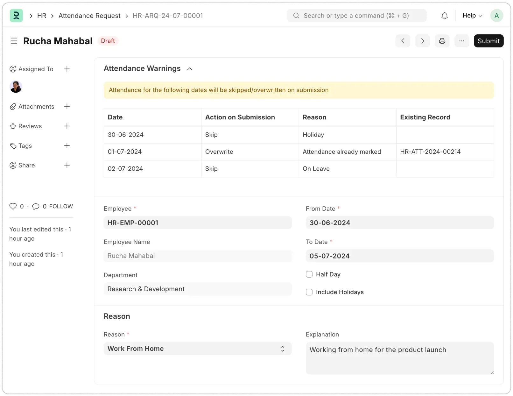Viewport: 513px width, 396px height.
Task: Open notifications bell
Action: [444, 15]
